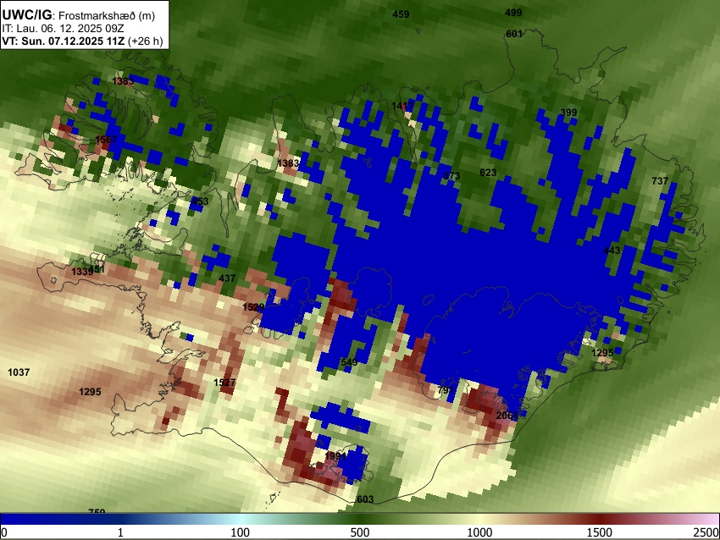Click the map value label 443
The width and height of the screenshot is (720, 540).
coord(612,250)
